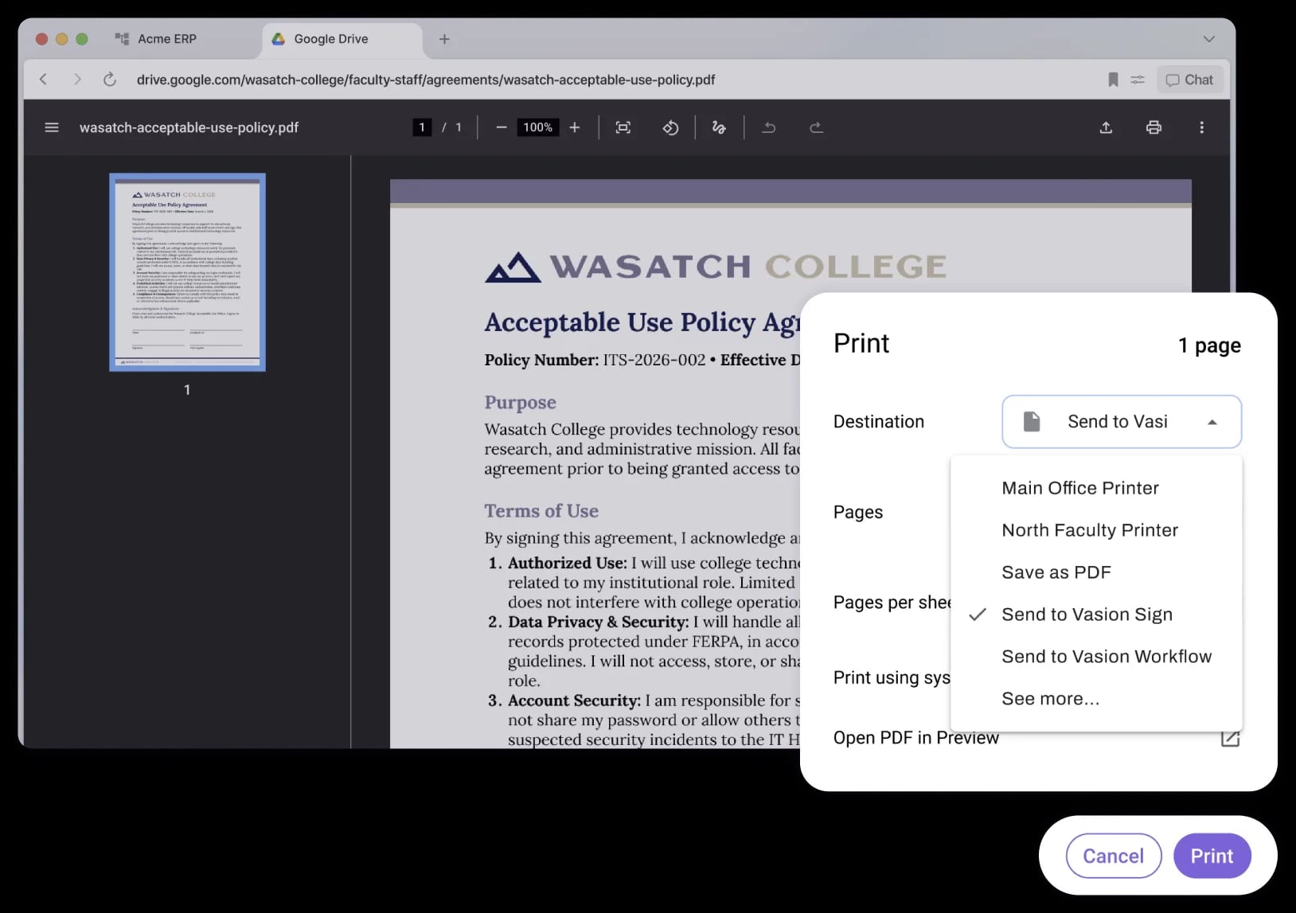Click the upload/share icon in PDF toolbar
This screenshot has height=913, width=1296.
click(x=1106, y=127)
